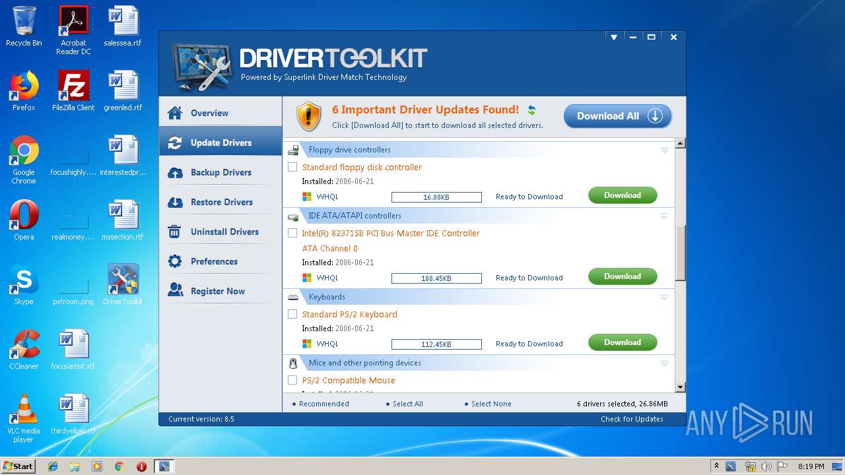Image resolution: width=845 pixels, height=475 pixels.
Task: Select the Recycle Bin desktop icon
Action: (24, 26)
